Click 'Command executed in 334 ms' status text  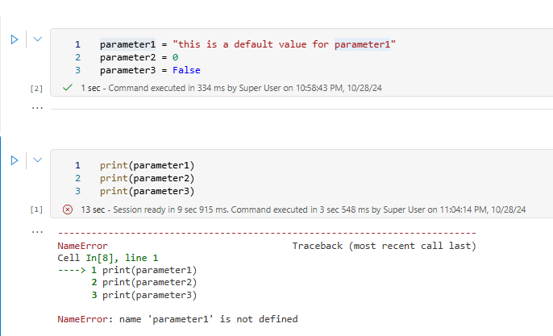pos(166,88)
